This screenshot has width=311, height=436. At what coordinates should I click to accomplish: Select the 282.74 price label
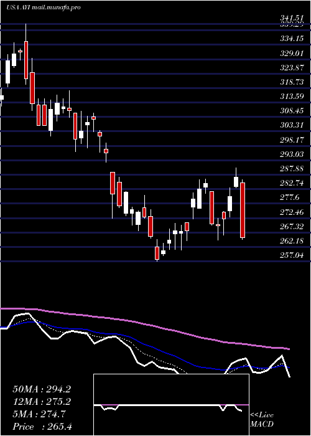coord(292,183)
